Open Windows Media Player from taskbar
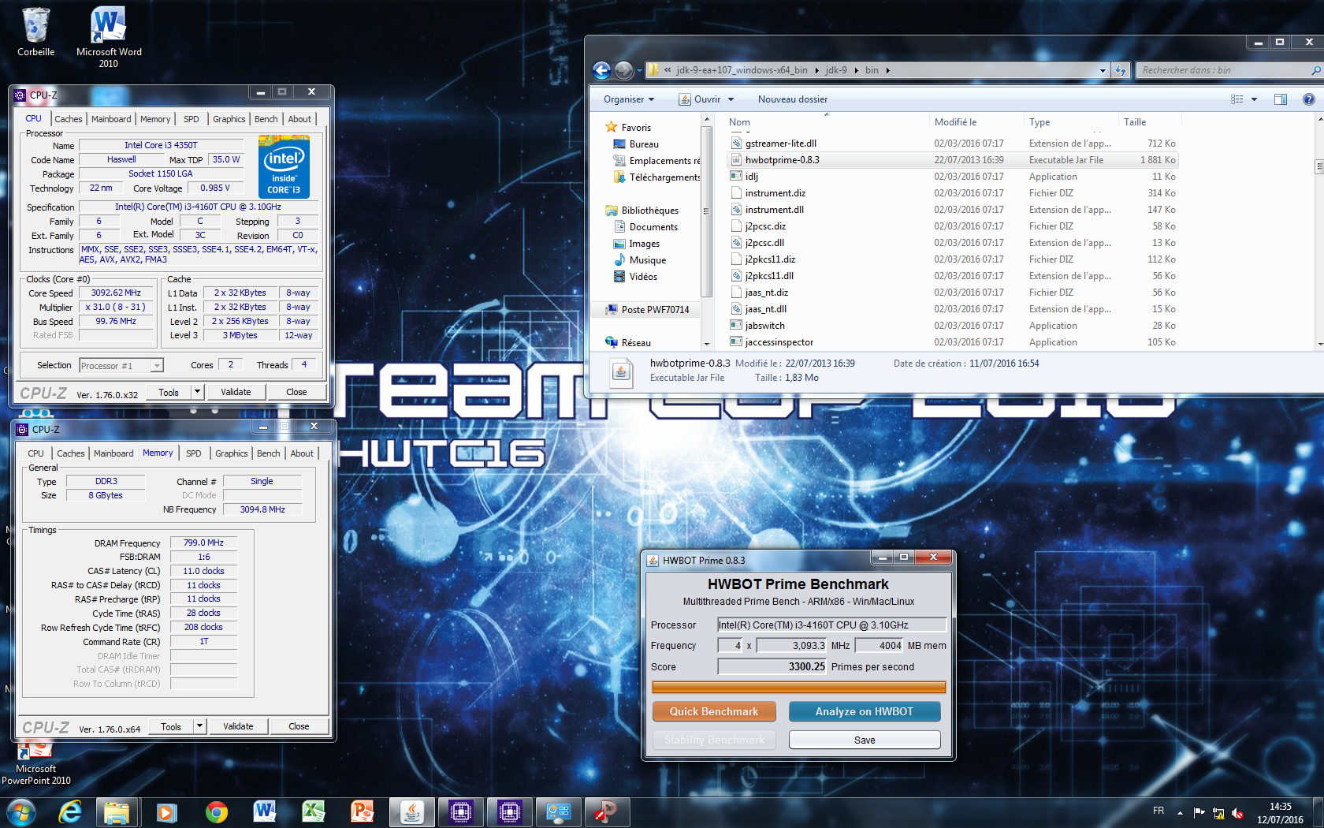Image resolution: width=1324 pixels, height=828 pixels. [166, 811]
